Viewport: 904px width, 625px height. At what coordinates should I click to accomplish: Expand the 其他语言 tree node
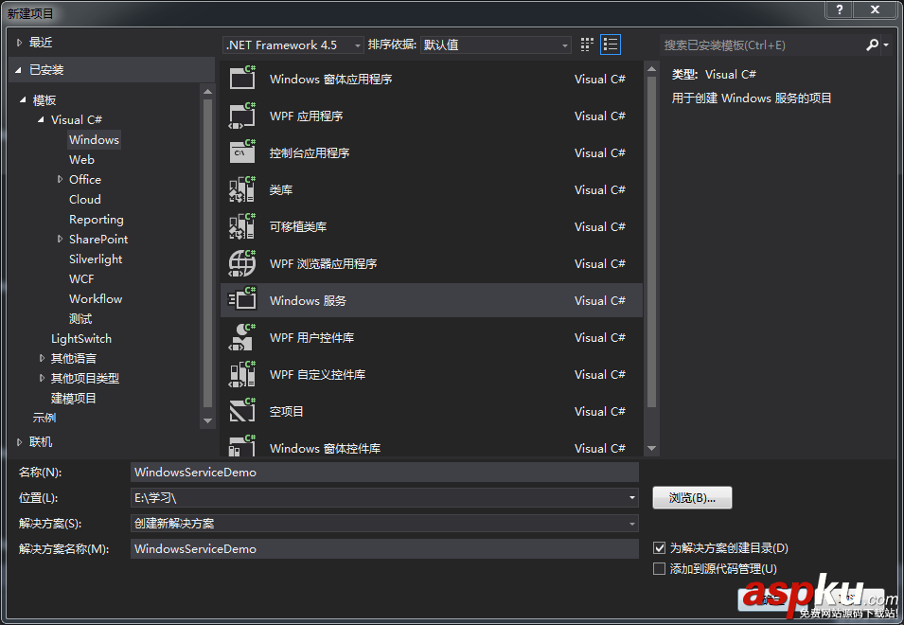[42, 358]
